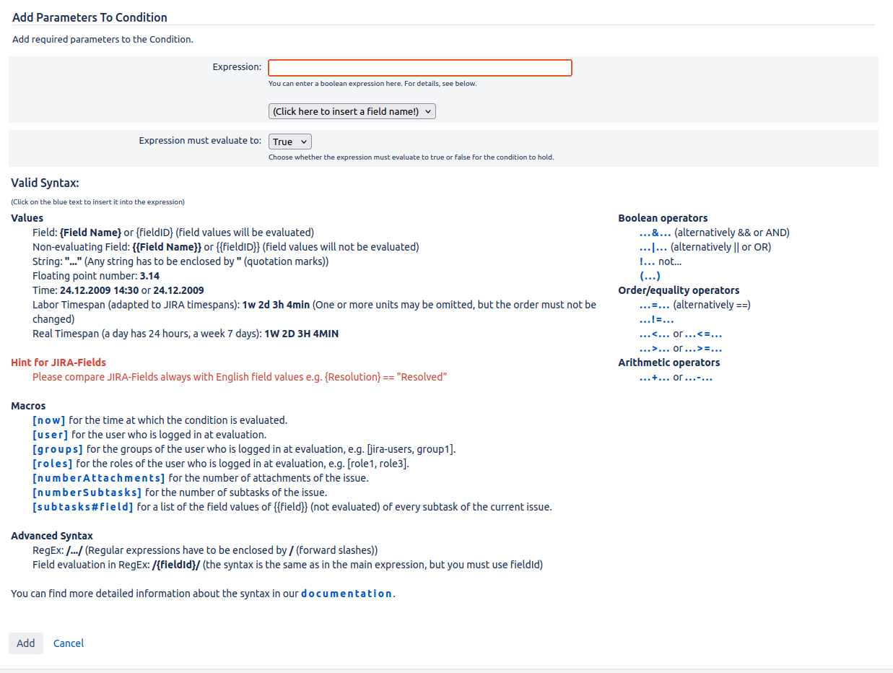The width and height of the screenshot is (893, 673).
Task: Insert the [now] macro into the expression
Action: point(48,420)
